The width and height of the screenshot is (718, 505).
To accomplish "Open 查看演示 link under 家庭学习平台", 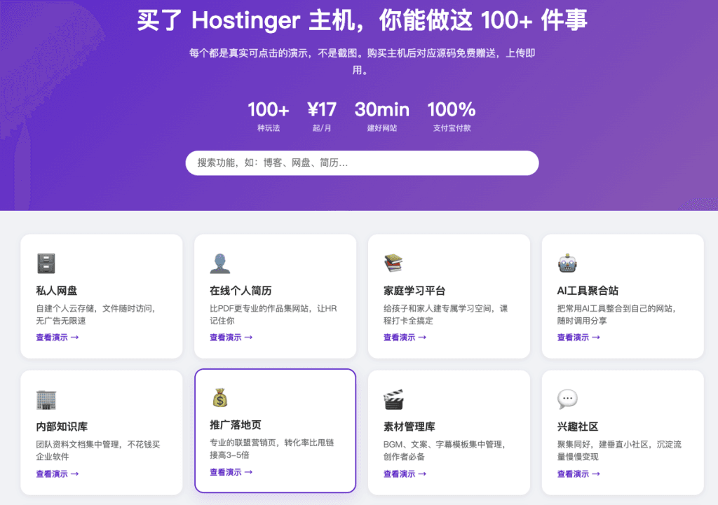I will point(405,337).
